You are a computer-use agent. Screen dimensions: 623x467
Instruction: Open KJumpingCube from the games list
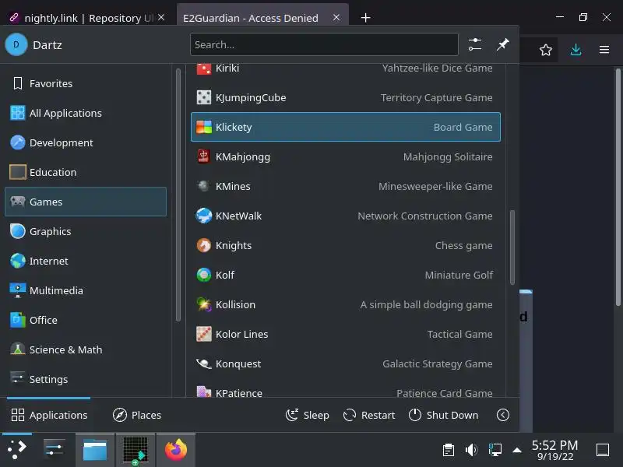(345, 98)
